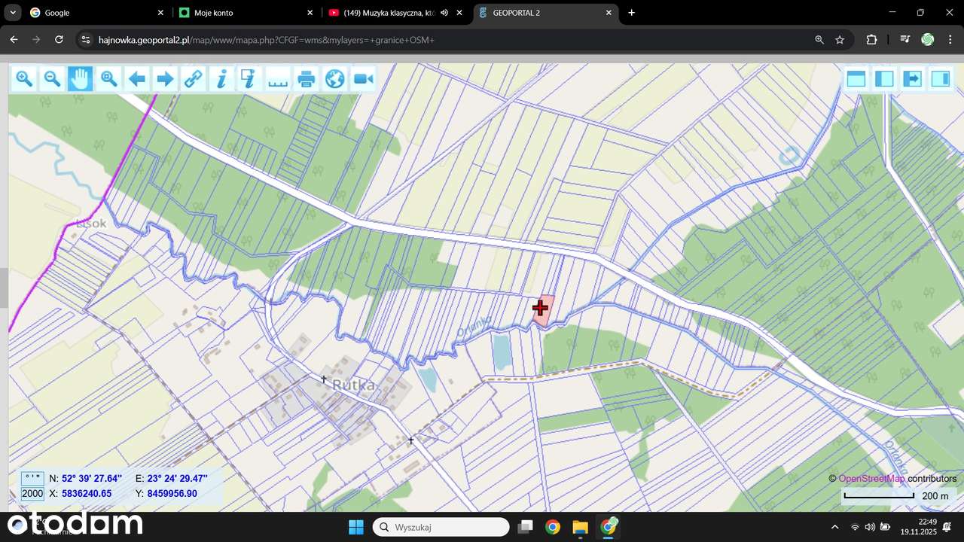Click the chain link map tool
The image size is (964, 542).
tap(194, 78)
